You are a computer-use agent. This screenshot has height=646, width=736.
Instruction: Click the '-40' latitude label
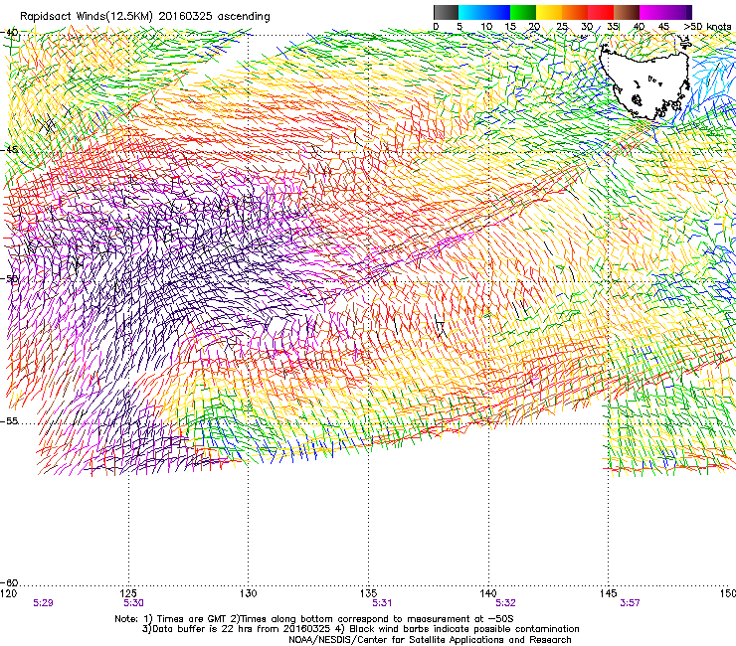(x=9, y=33)
